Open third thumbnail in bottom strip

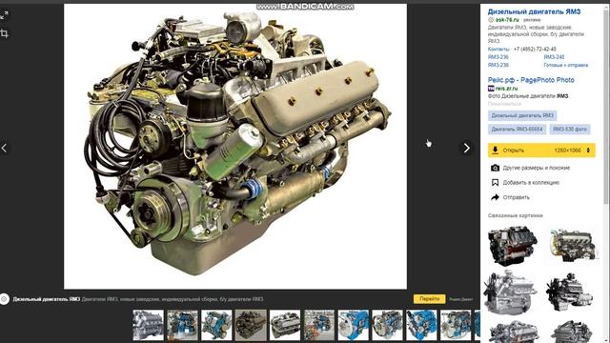click(216, 325)
